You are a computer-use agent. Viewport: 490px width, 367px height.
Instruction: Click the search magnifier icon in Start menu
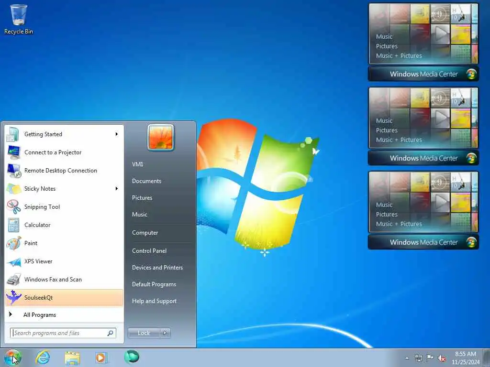(111, 333)
